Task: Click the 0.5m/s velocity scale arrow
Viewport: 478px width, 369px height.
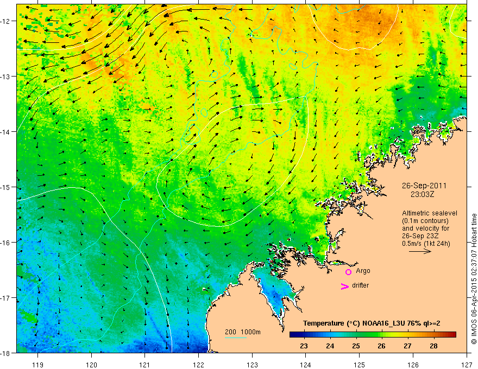Action: tap(420, 251)
